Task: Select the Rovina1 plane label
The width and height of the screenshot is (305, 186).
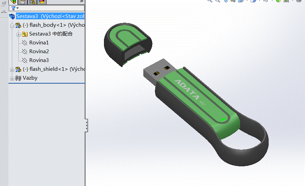Action: [x=39, y=43]
